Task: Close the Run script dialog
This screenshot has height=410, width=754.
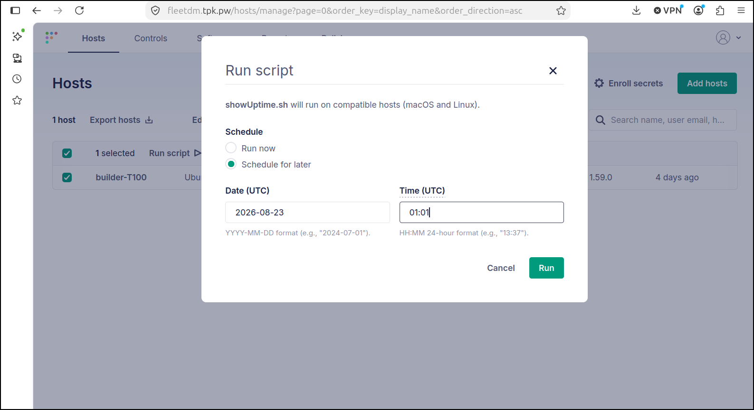Action: coord(553,71)
